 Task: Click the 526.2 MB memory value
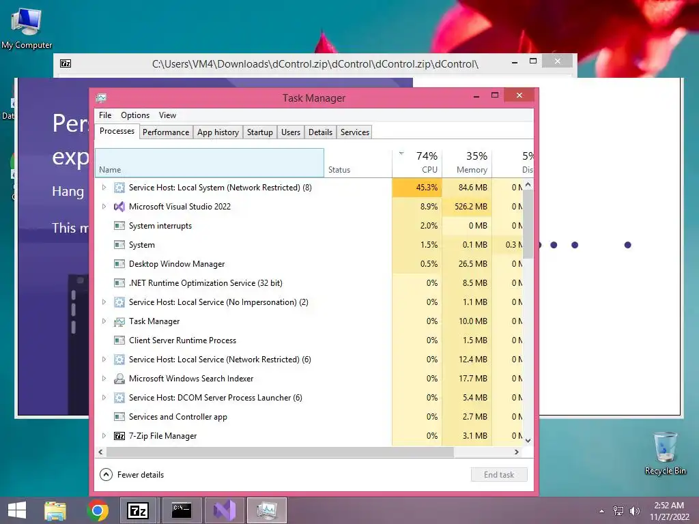click(467, 207)
